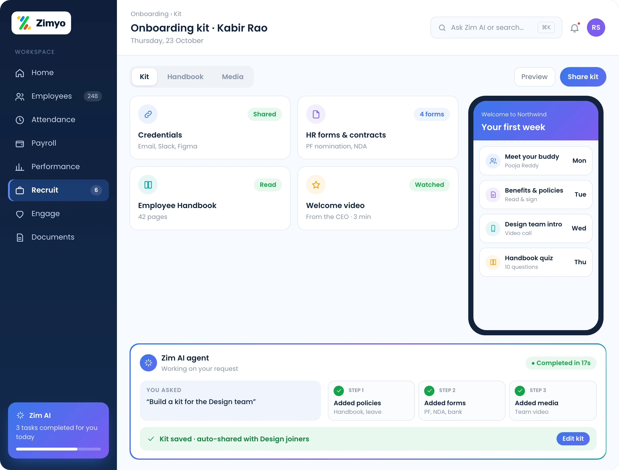Click the Edit kit button

pyautogui.click(x=573, y=438)
